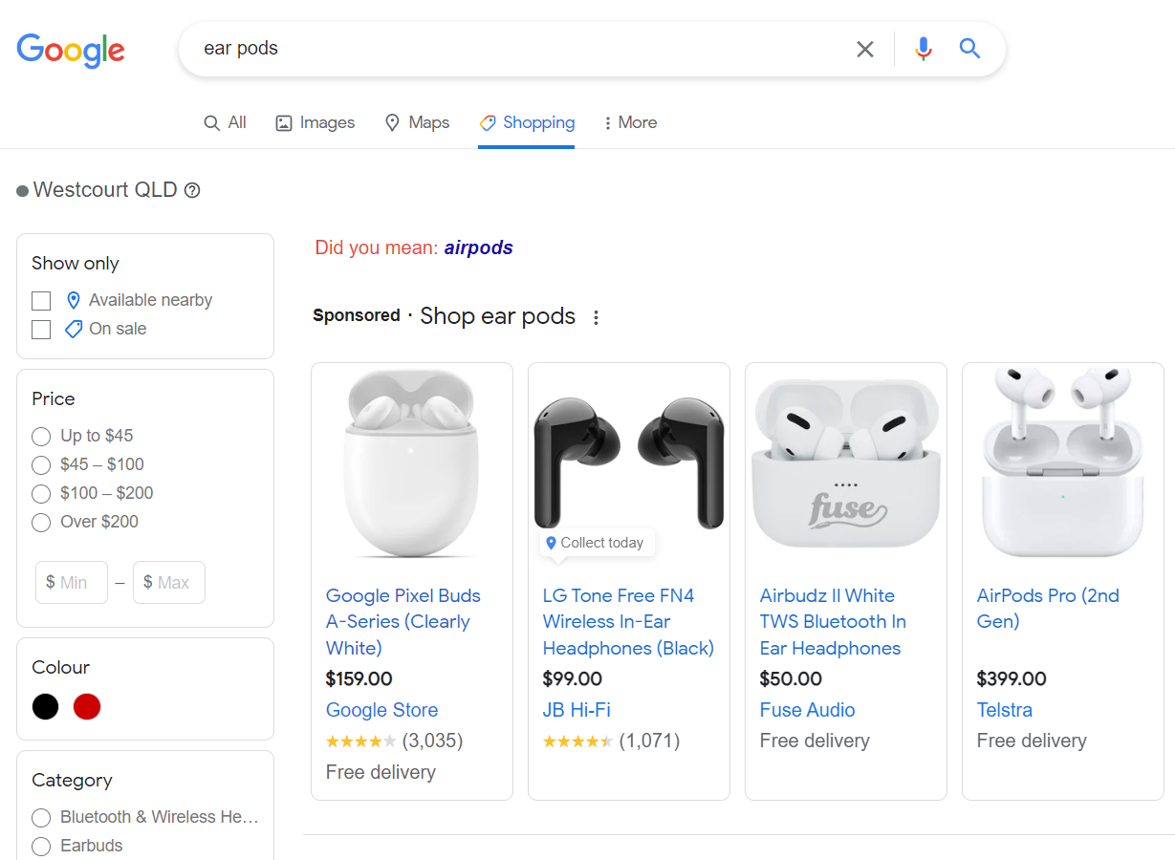Click the On sale tag icon
Viewport: 1175px width, 860px height.
pyautogui.click(x=74, y=329)
